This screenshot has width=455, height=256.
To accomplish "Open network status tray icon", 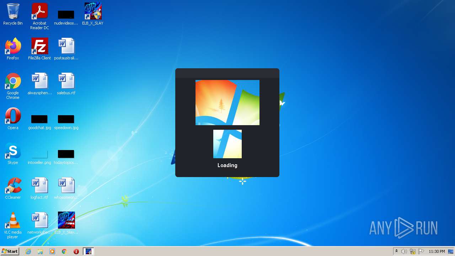I will click(413, 251).
